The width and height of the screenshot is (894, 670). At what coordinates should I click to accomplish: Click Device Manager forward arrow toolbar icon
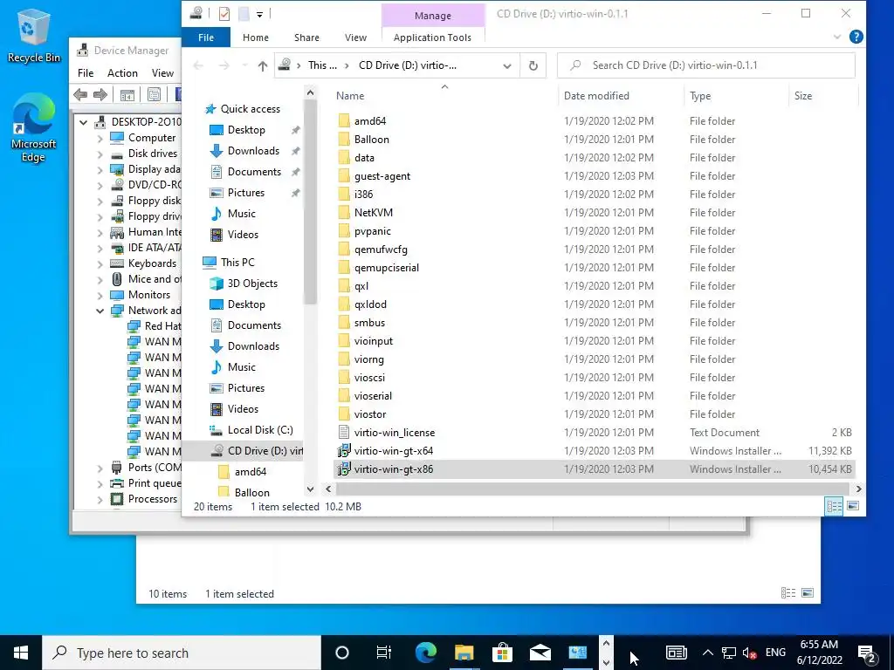tap(100, 94)
